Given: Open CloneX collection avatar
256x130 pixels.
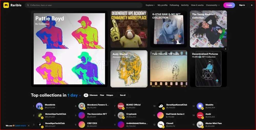Looking at the screenshot, I should click(x=161, y=125).
